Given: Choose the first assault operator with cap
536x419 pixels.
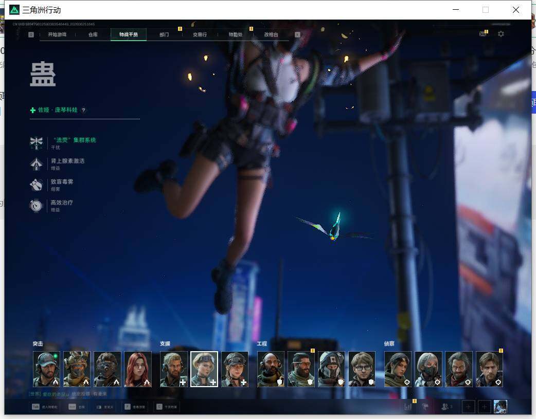Looking at the screenshot, I should pyautogui.click(x=46, y=369).
